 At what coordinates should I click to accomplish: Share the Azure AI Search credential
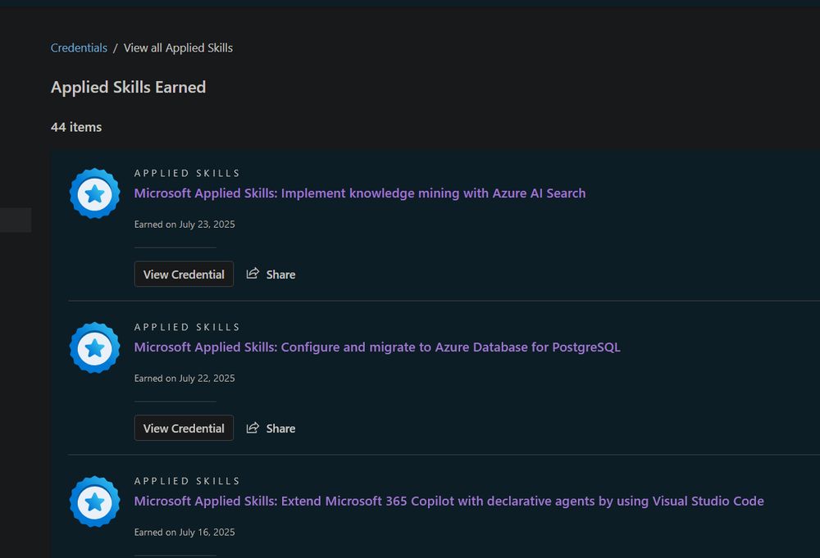[x=271, y=274]
